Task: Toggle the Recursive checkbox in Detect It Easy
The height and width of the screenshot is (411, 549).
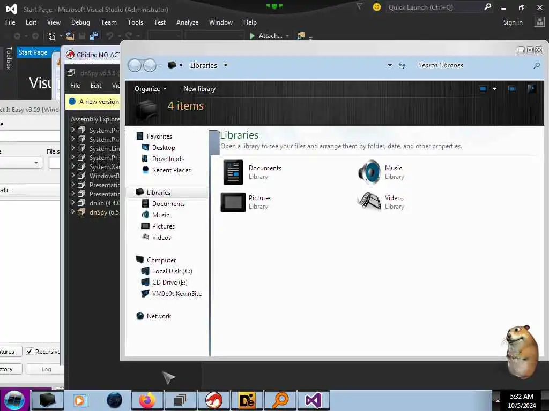Action: pyautogui.click(x=30, y=351)
